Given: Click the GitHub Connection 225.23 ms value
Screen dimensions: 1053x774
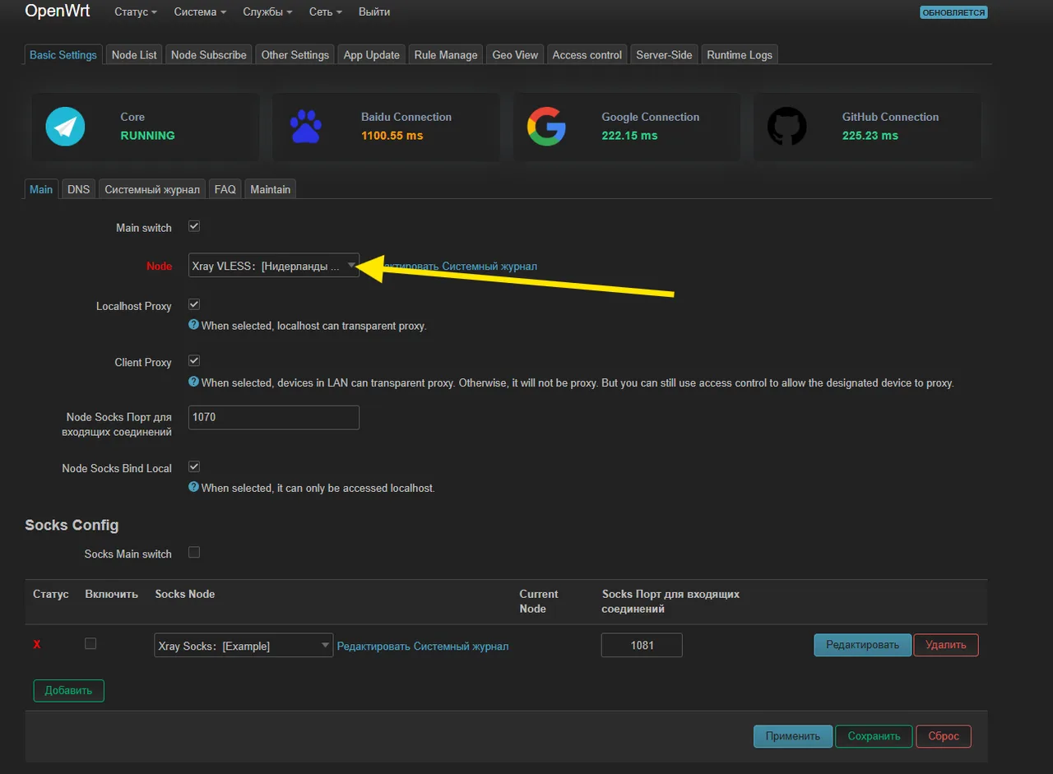Looking at the screenshot, I should click(x=870, y=136).
